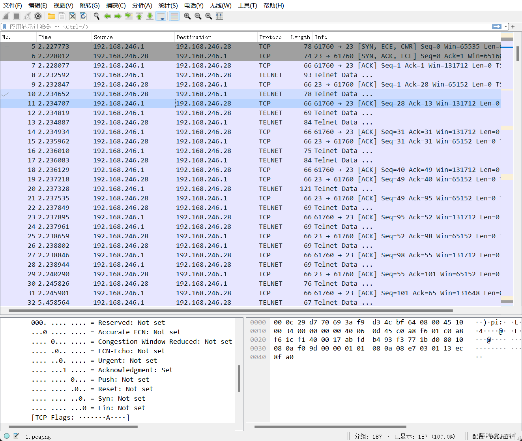Click hex bytes row at offset 0020
The height and width of the screenshot is (441, 522).
coord(369,340)
